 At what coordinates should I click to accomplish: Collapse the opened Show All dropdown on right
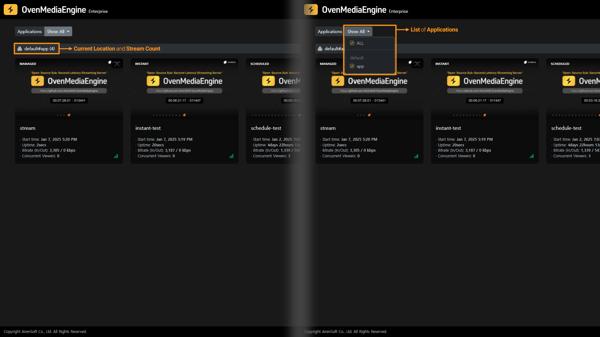click(358, 32)
